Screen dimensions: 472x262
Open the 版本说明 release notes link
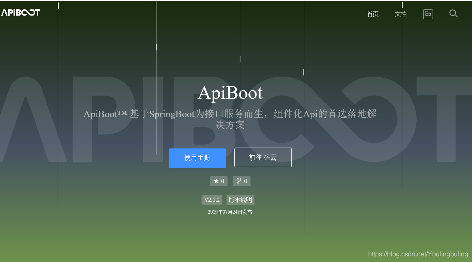240,200
